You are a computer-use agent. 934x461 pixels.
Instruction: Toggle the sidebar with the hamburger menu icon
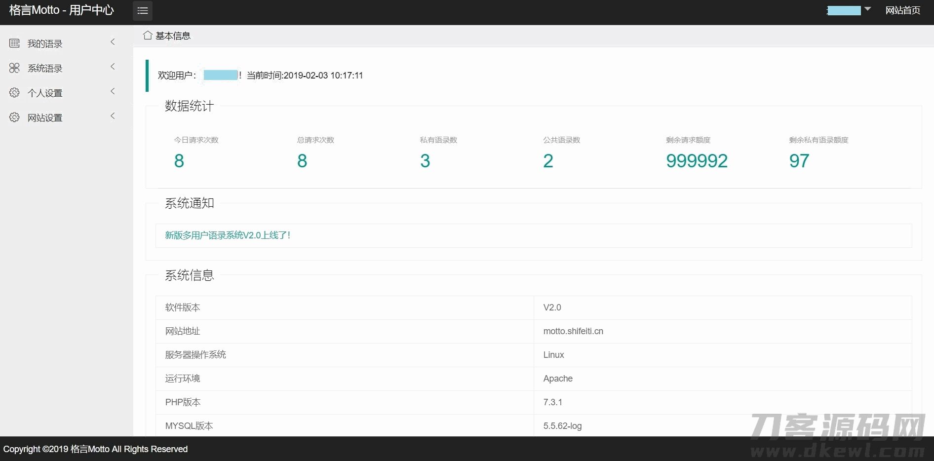click(142, 10)
